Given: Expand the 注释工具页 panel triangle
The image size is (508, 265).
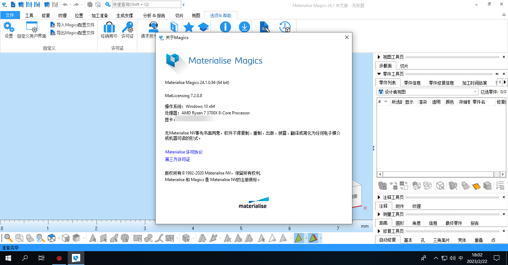Looking at the screenshot, I should coord(379,197).
